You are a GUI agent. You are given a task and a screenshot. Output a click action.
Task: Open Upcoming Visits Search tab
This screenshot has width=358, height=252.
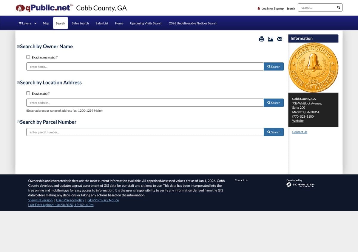pyautogui.click(x=146, y=23)
